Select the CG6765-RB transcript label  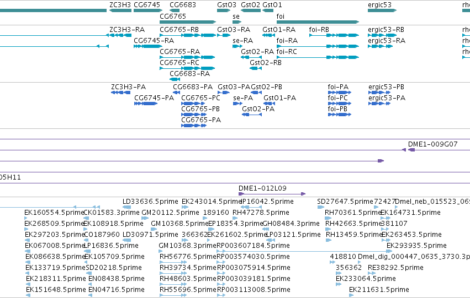tap(179, 30)
